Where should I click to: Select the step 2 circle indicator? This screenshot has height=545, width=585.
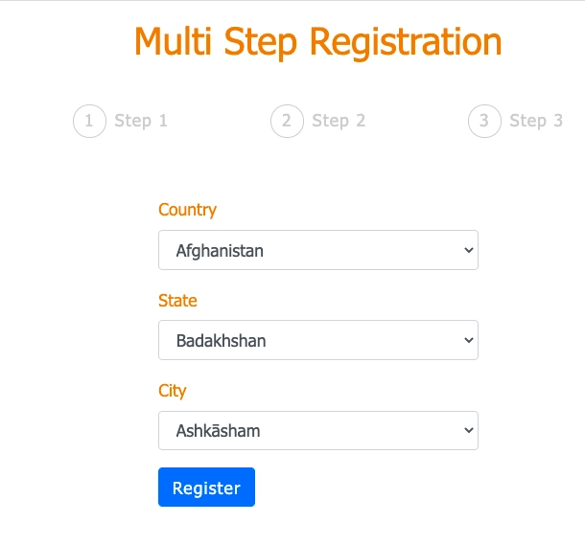[x=287, y=121]
